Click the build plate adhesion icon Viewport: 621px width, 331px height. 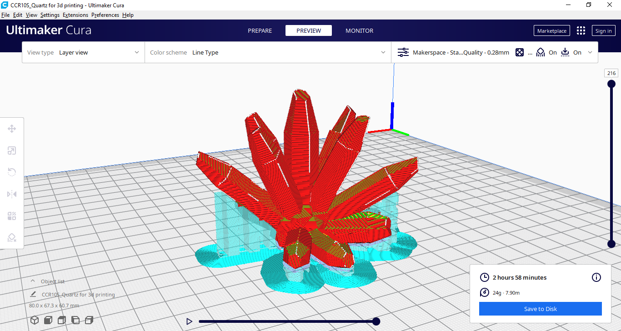pyautogui.click(x=565, y=52)
